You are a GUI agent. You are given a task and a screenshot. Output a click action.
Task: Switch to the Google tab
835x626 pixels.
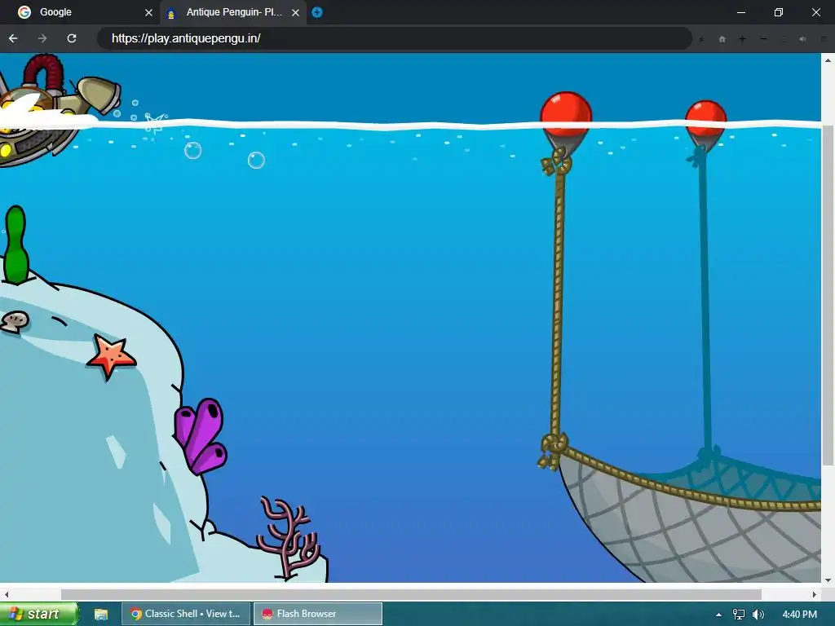[80, 12]
